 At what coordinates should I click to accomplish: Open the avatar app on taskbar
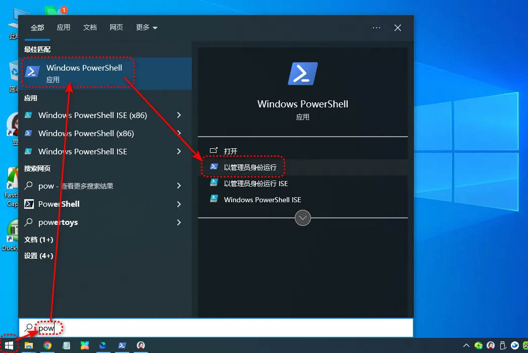click(141, 345)
